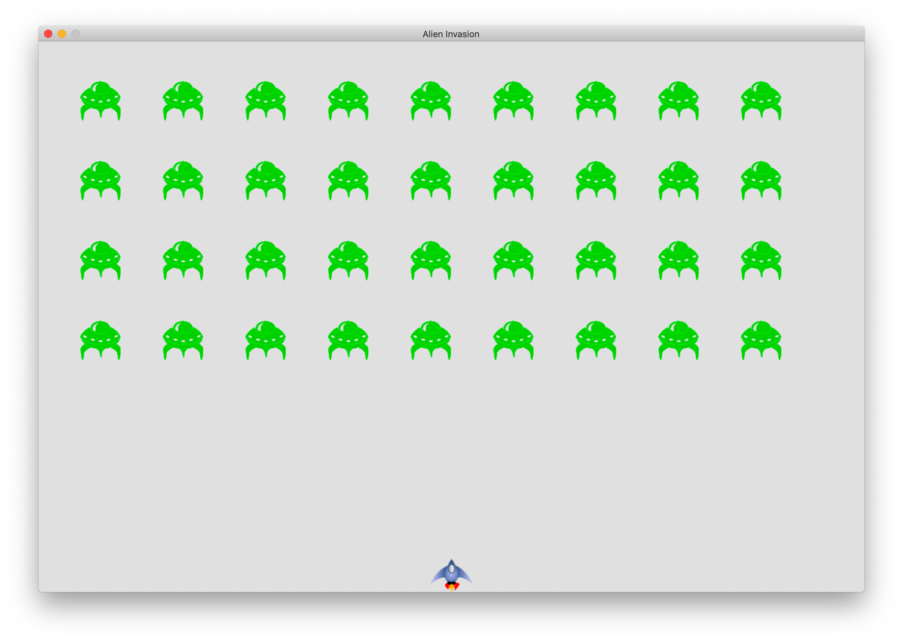Click the eighth alien in the bottom row
This screenshot has width=903, height=643.
click(679, 340)
